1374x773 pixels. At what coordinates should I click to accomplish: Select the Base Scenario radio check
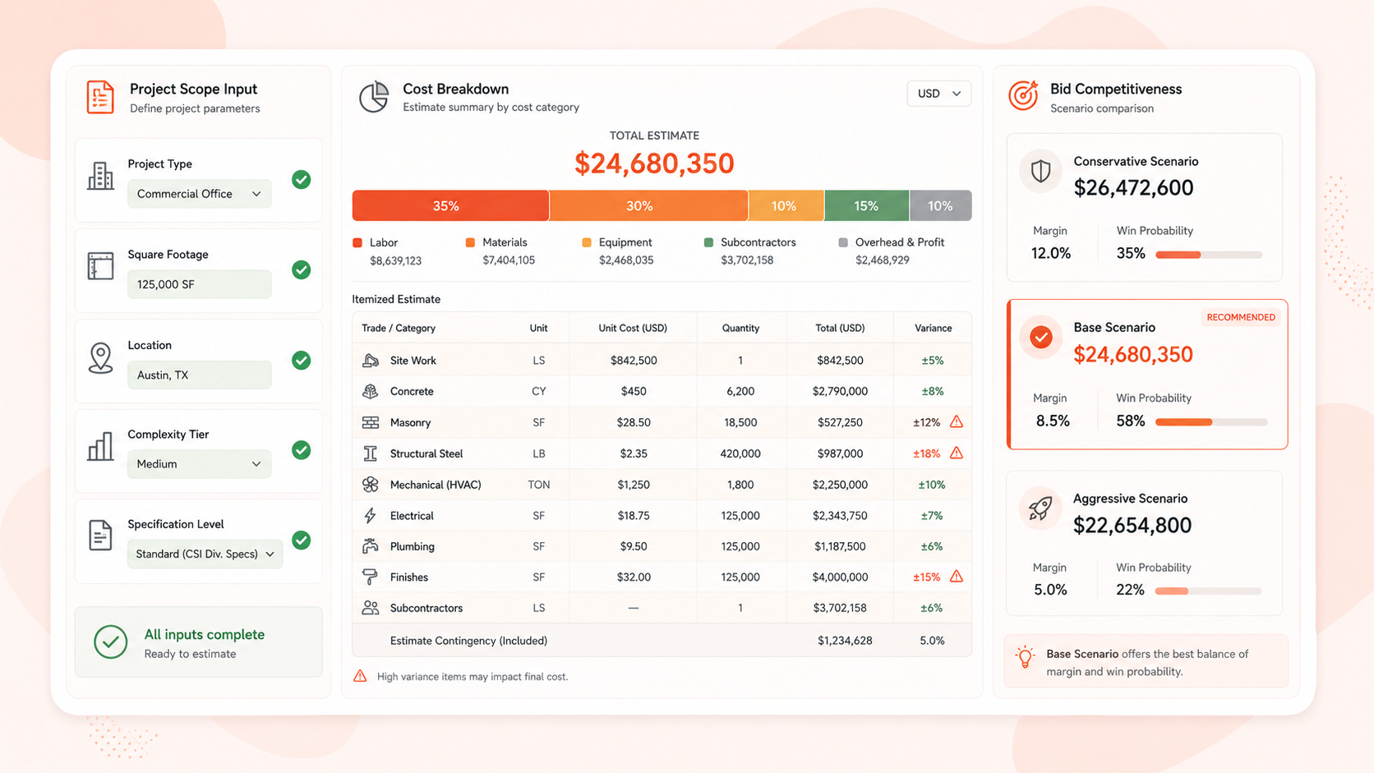pos(1041,337)
